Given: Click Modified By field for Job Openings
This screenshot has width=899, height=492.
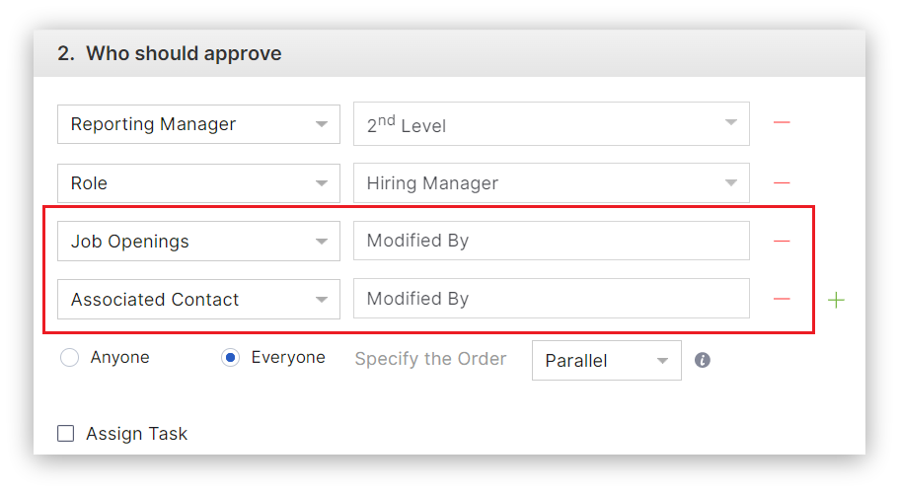Looking at the screenshot, I should pyautogui.click(x=551, y=241).
